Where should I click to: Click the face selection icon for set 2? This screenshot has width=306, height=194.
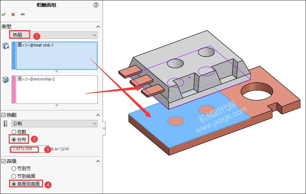[x=6, y=80]
